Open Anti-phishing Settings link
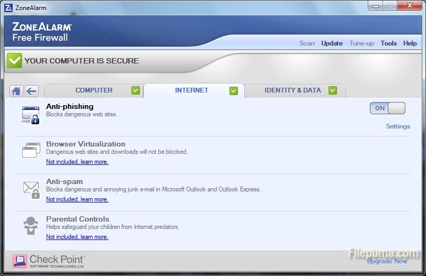 tap(397, 126)
